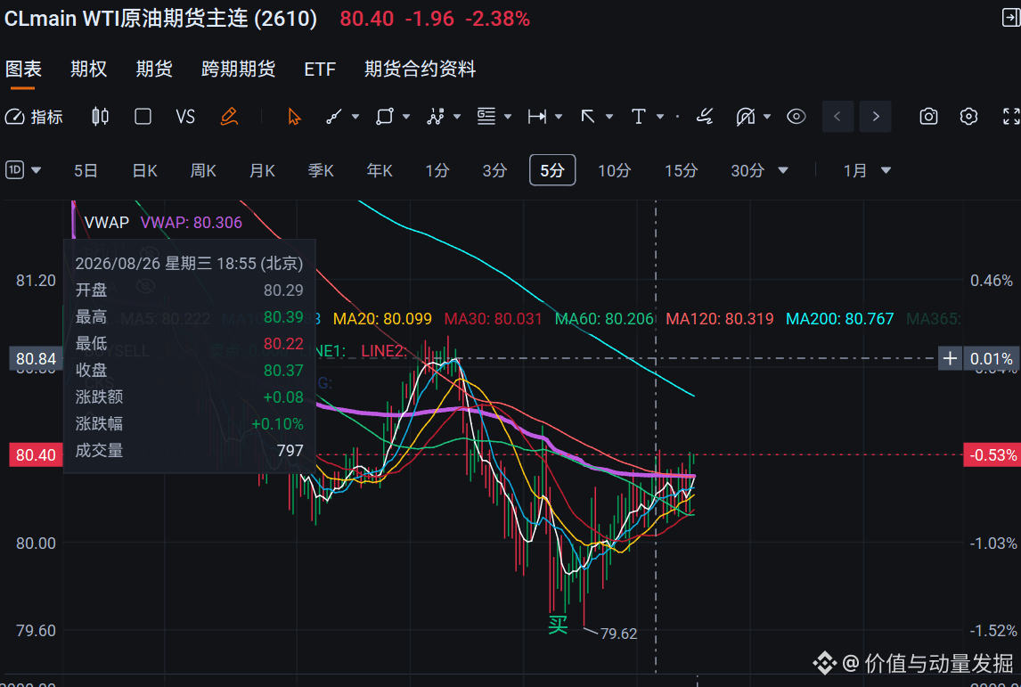Image resolution: width=1021 pixels, height=687 pixels.
Task: Toggle the orange drawing pencil tool
Action: (229, 117)
